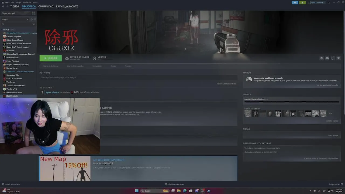
Task: Open the Soporte link
Action: 128,66
